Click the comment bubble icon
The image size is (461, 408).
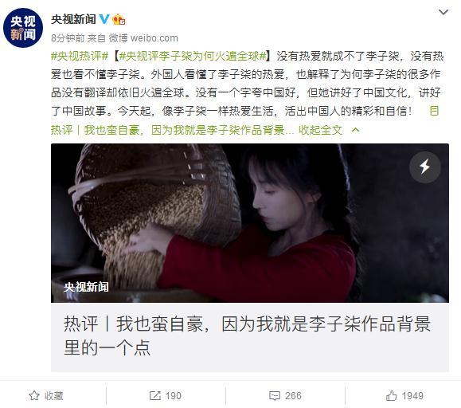coord(275,396)
